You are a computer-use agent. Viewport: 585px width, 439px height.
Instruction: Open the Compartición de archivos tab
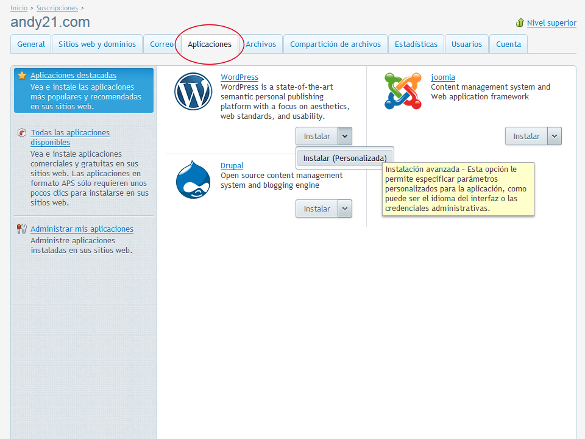(x=335, y=44)
